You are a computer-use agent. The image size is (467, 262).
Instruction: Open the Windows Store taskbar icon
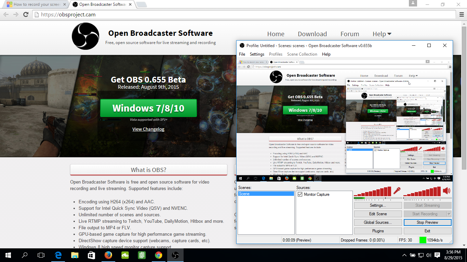pos(91,255)
